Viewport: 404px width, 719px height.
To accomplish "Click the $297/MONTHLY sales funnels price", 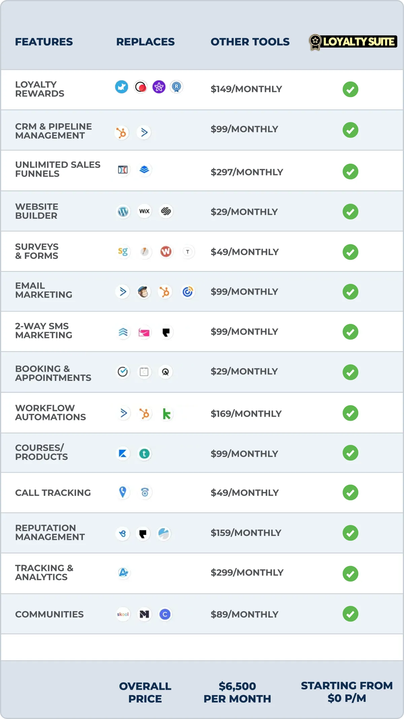I will click(x=247, y=172).
